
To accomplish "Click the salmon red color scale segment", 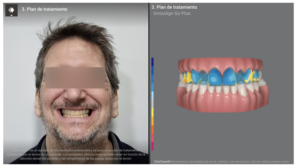I will 152,137.
